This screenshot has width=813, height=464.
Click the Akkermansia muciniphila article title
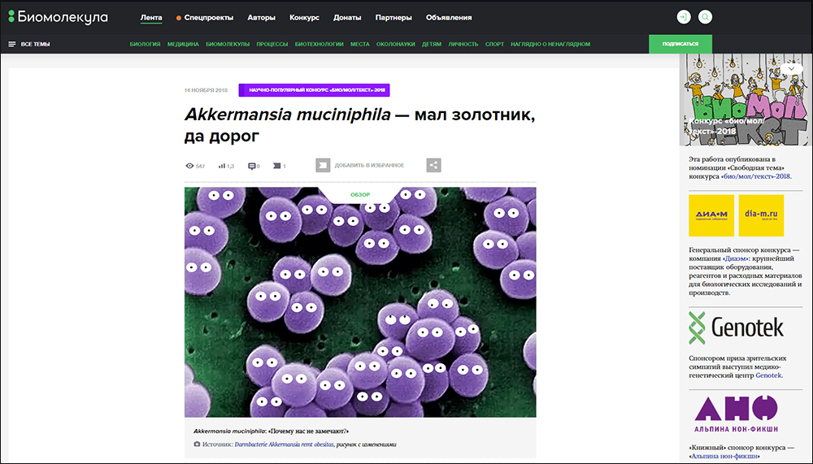tap(359, 125)
